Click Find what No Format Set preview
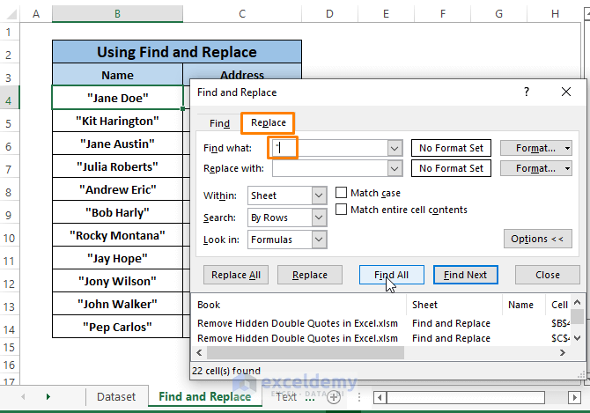 tap(451, 148)
